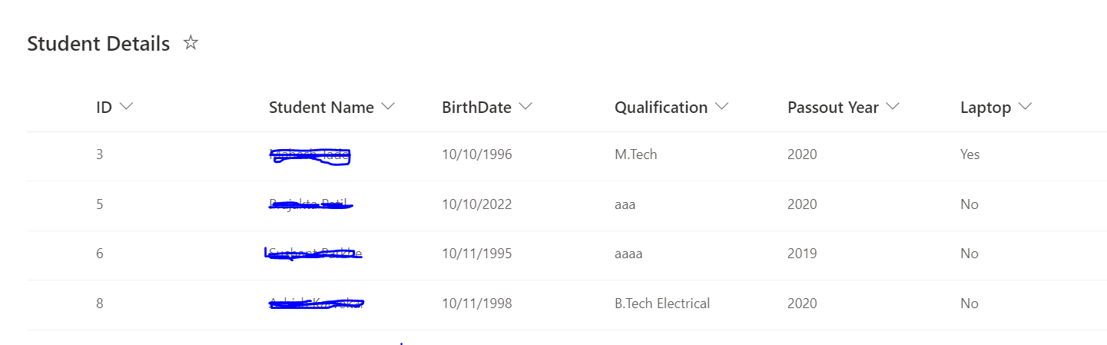
Task: Click the Student Details list title
Action: coord(98,44)
